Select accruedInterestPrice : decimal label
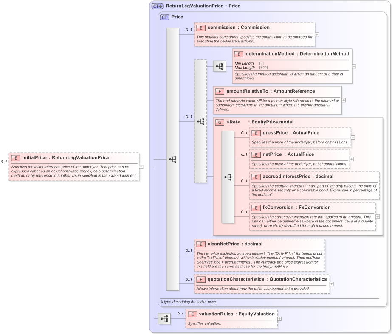The width and height of the screenshot is (392, 334). point(298,177)
